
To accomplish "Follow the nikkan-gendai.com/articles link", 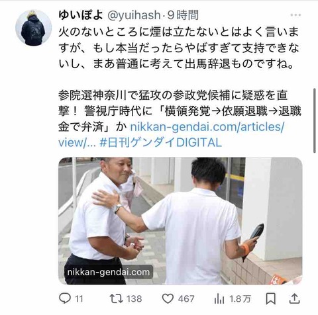I will point(171,134).
